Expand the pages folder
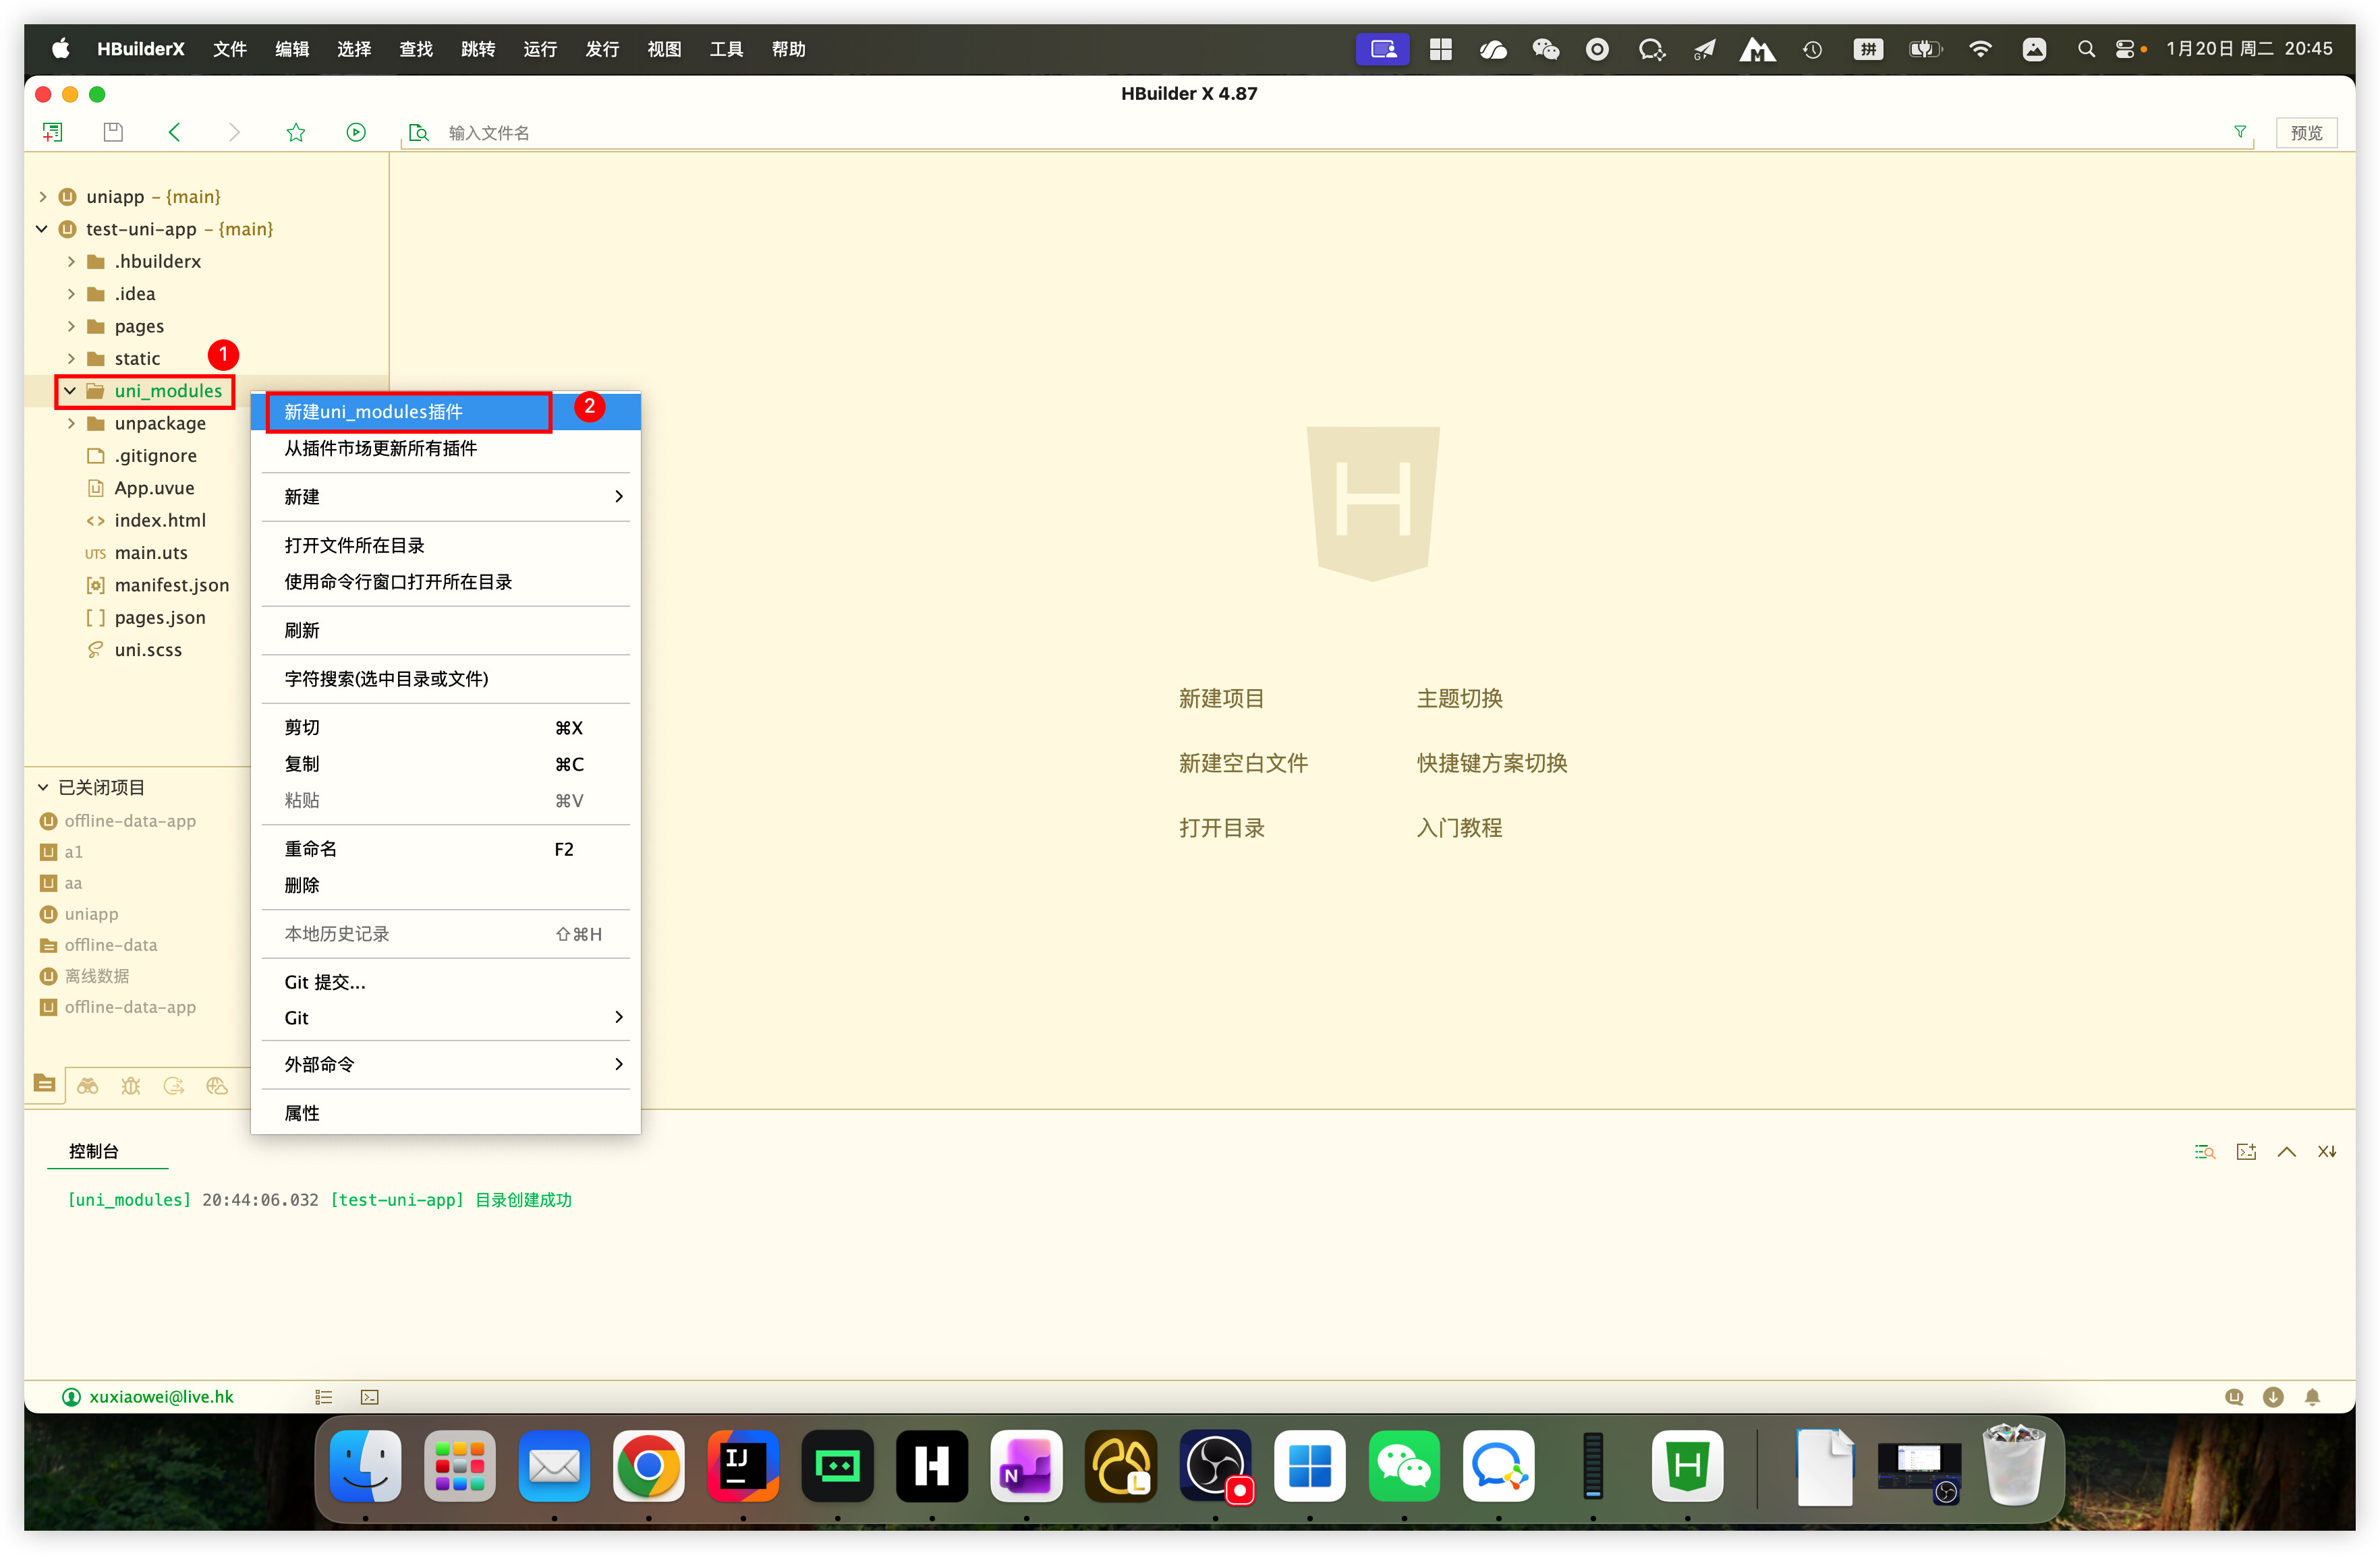Screen dimensions: 2380x1555 pos(71,326)
